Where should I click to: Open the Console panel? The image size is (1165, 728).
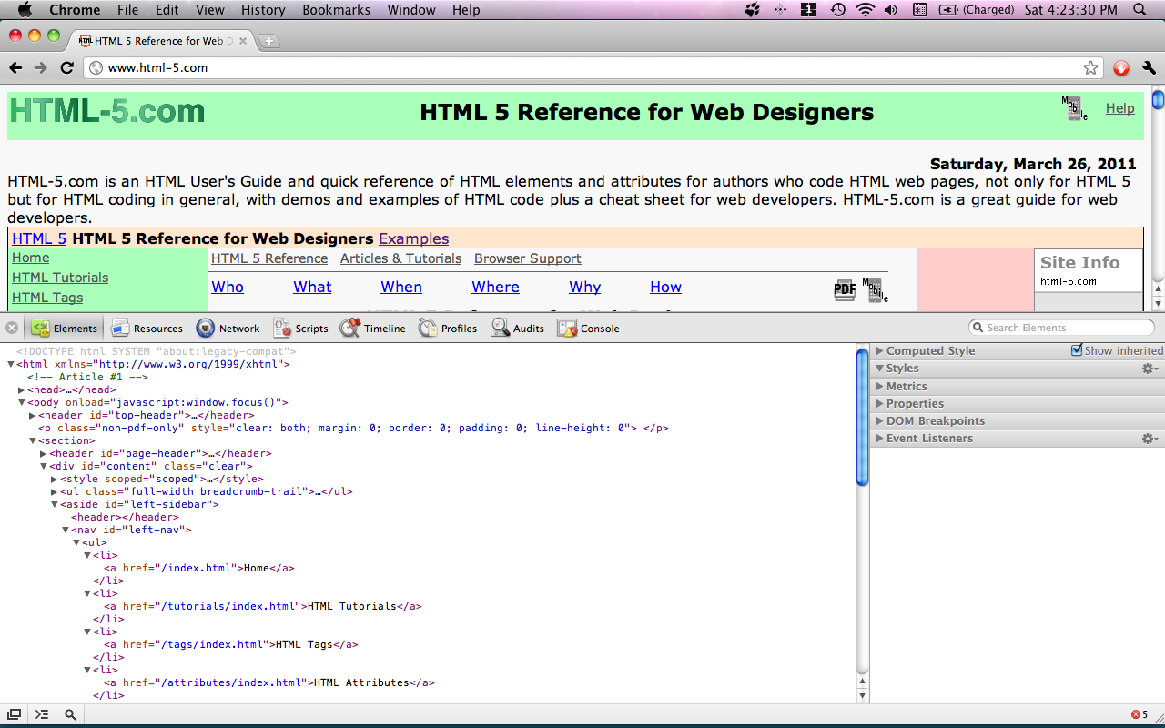tap(589, 329)
